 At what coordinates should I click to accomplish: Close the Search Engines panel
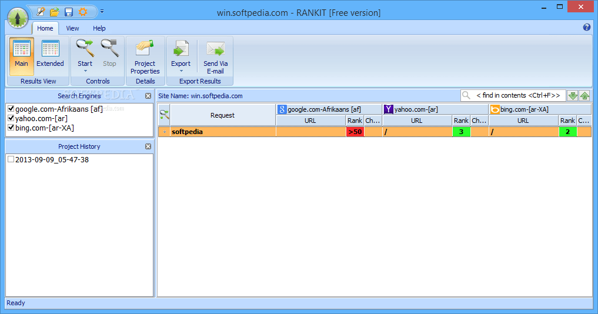point(148,96)
